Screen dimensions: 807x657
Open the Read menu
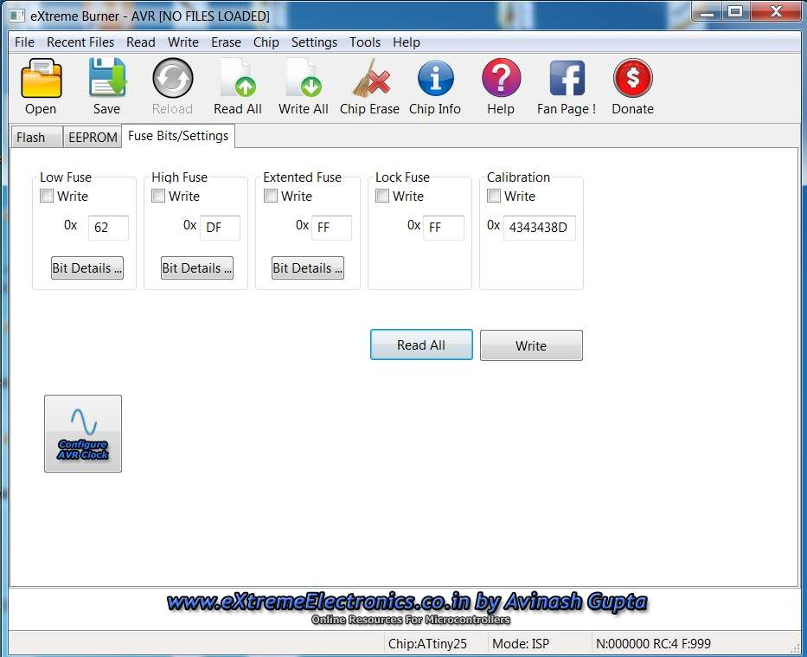[140, 42]
